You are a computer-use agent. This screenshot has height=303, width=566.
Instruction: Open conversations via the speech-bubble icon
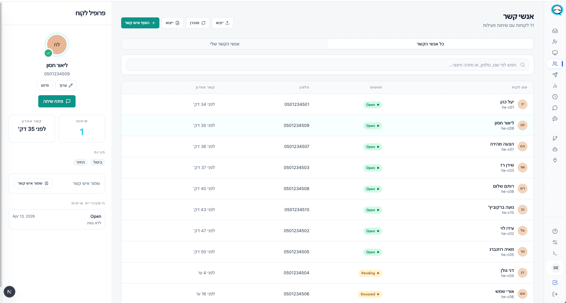(555, 108)
